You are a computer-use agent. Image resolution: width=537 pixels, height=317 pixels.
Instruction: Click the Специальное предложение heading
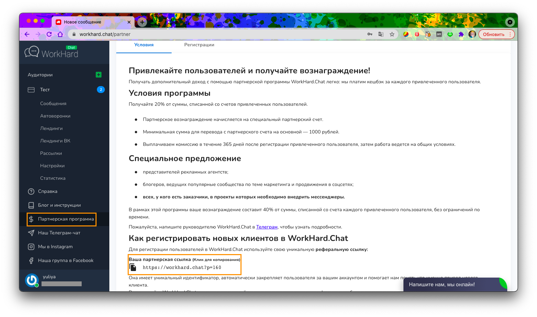point(185,158)
